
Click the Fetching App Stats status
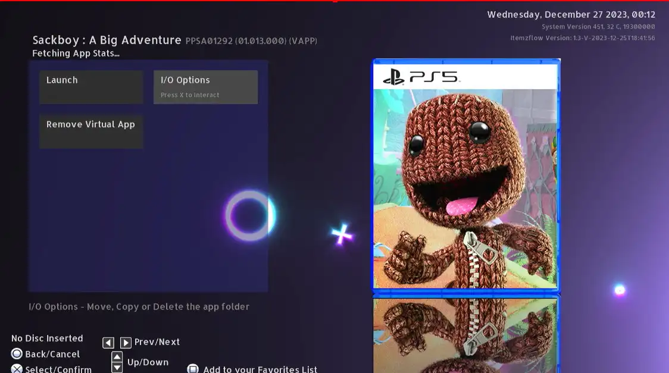pos(76,54)
